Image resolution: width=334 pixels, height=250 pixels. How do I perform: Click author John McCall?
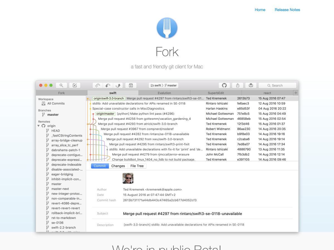tap(215, 154)
